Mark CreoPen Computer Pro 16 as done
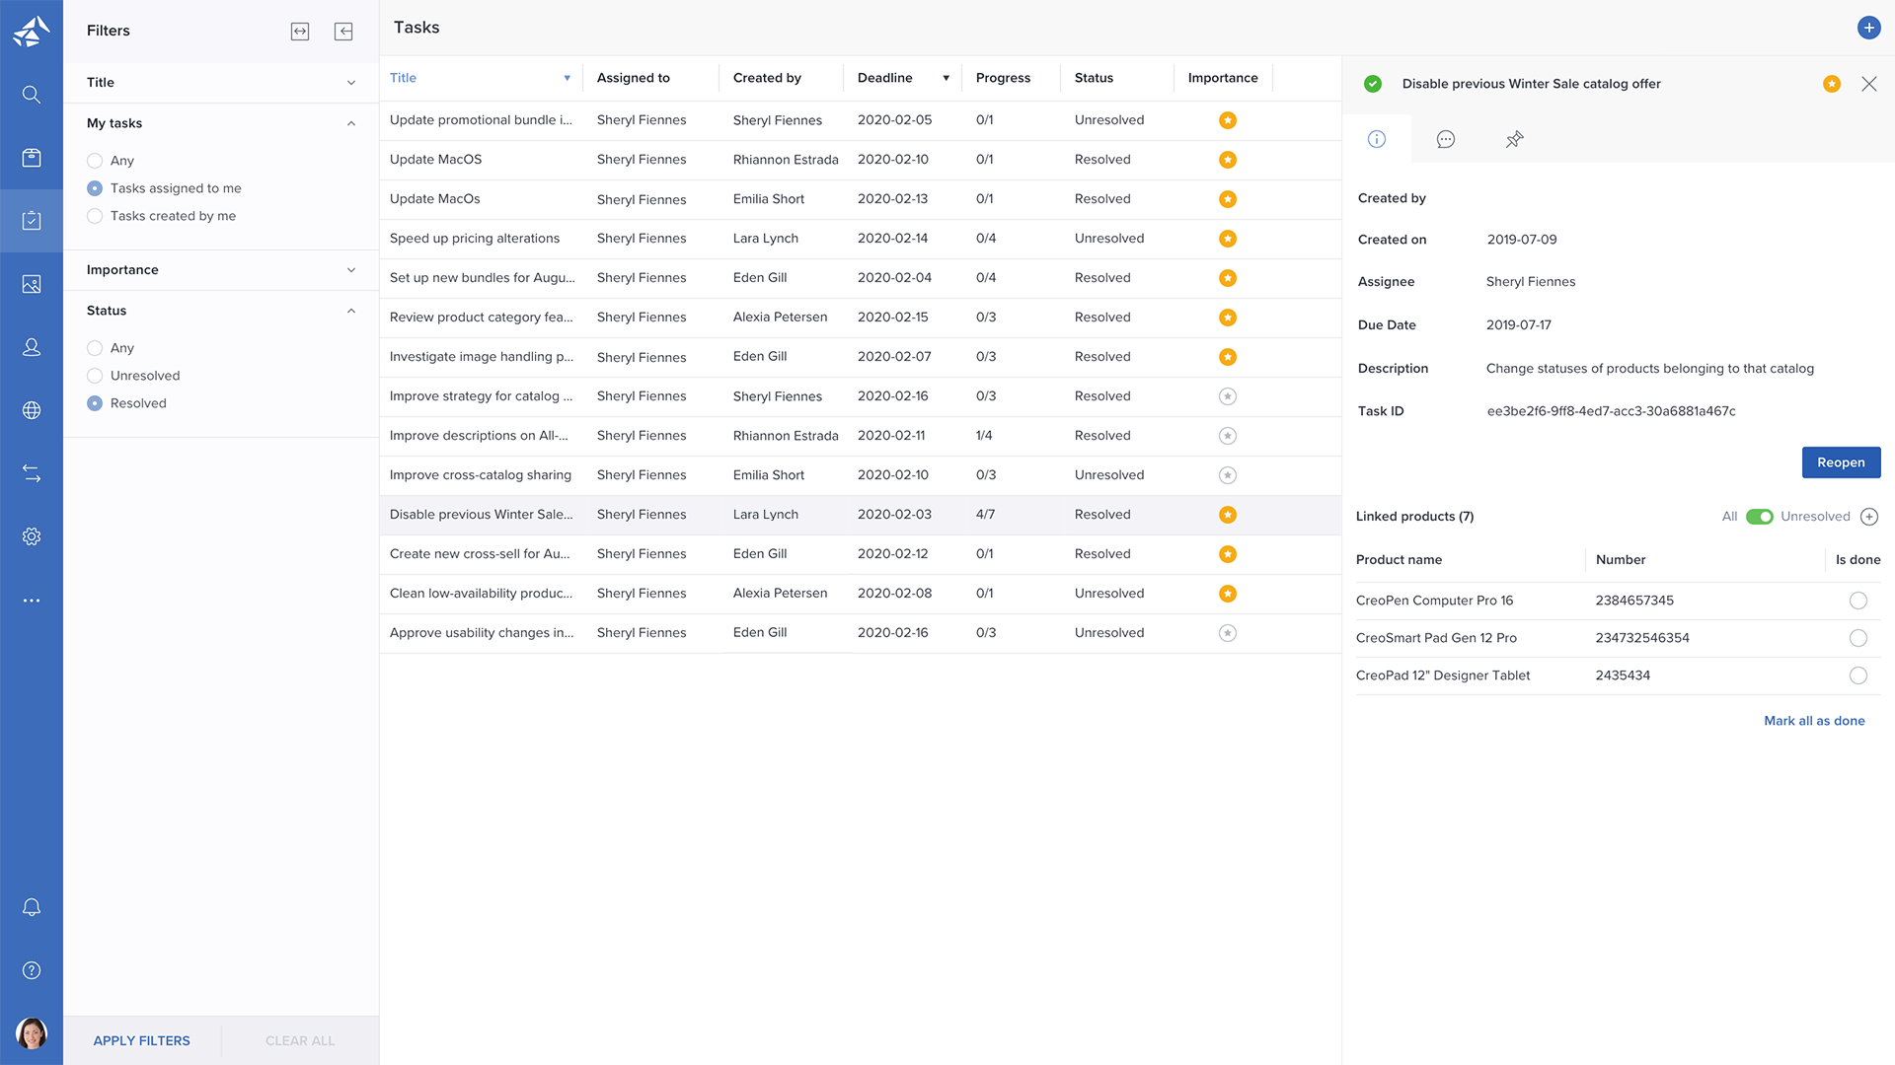 pos(1858,601)
